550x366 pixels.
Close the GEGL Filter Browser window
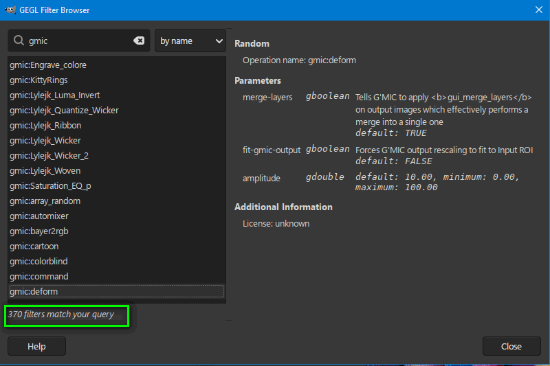[x=539, y=10]
